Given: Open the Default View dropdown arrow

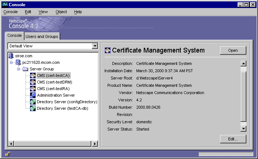Looking at the screenshot, I should point(95,46).
